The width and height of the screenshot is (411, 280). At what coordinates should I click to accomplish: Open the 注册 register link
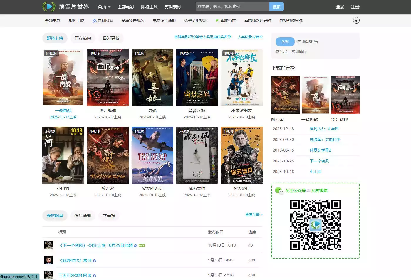(x=355, y=7)
